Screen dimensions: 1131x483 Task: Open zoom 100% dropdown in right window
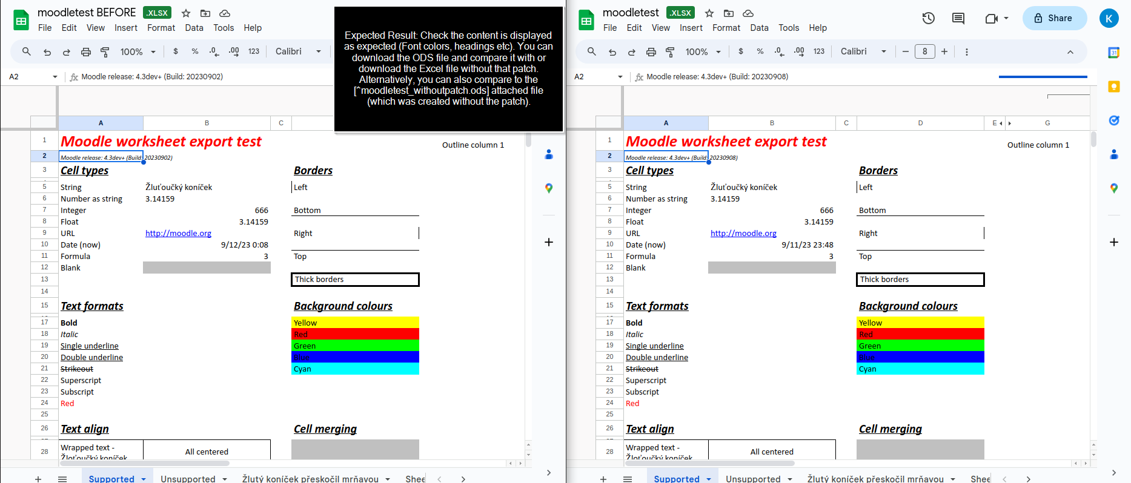click(x=703, y=52)
